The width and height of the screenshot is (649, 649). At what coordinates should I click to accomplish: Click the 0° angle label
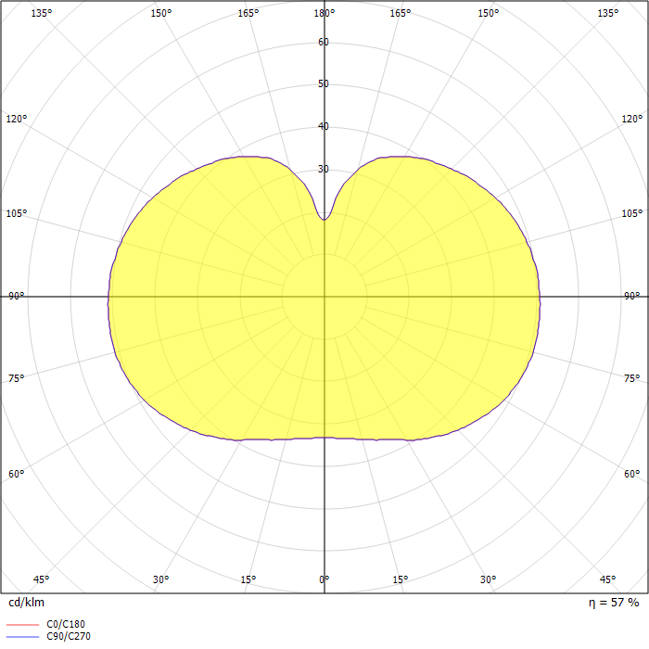point(324,579)
